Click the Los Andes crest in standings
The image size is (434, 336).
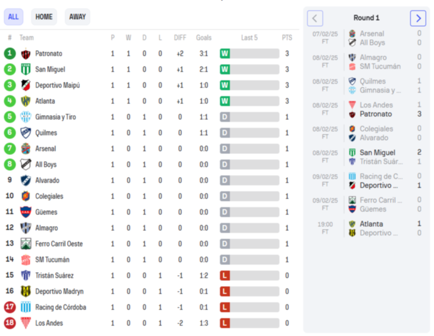click(x=26, y=323)
